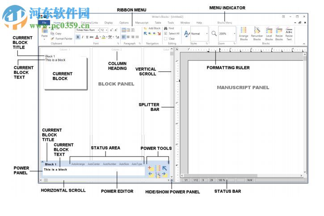Screen dimensions: 324x216
Task: Toggle Bold formatting
Action: coord(78,37)
